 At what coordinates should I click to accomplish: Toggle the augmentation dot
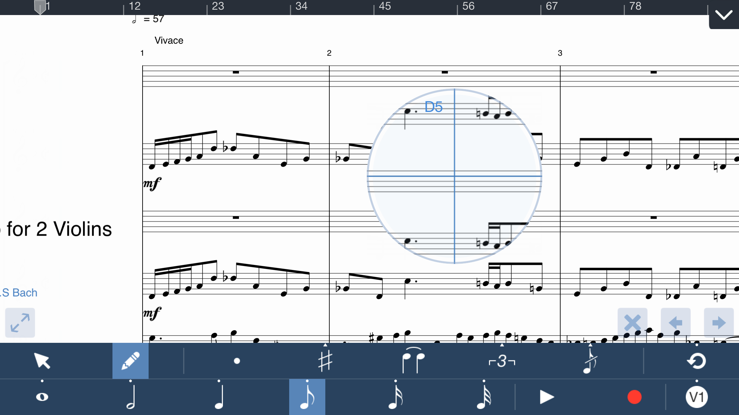coord(237,361)
